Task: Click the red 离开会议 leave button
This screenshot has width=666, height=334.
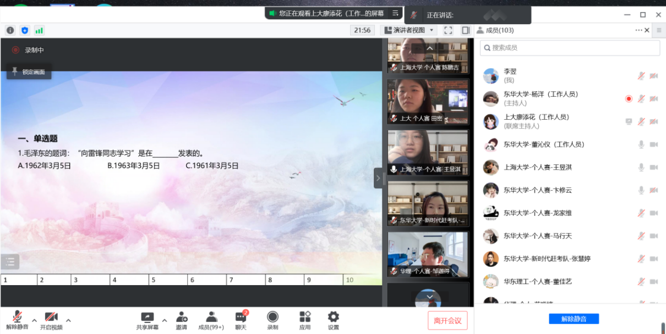Action: 447,320
